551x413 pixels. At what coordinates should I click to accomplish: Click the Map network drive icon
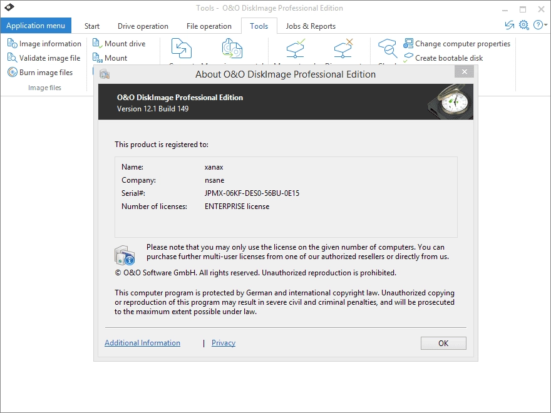[296, 48]
